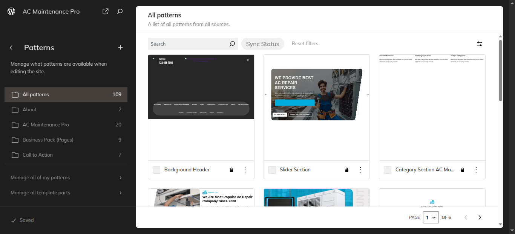The image size is (515, 234).
Task: Open the Slider Section pattern preview
Action: [317, 108]
